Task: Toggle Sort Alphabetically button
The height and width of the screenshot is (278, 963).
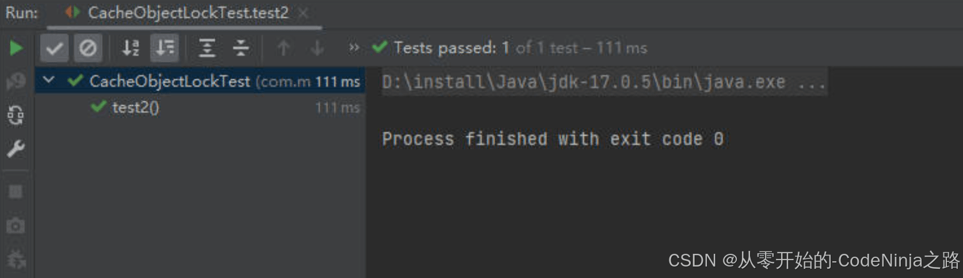Action: point(131,48)
